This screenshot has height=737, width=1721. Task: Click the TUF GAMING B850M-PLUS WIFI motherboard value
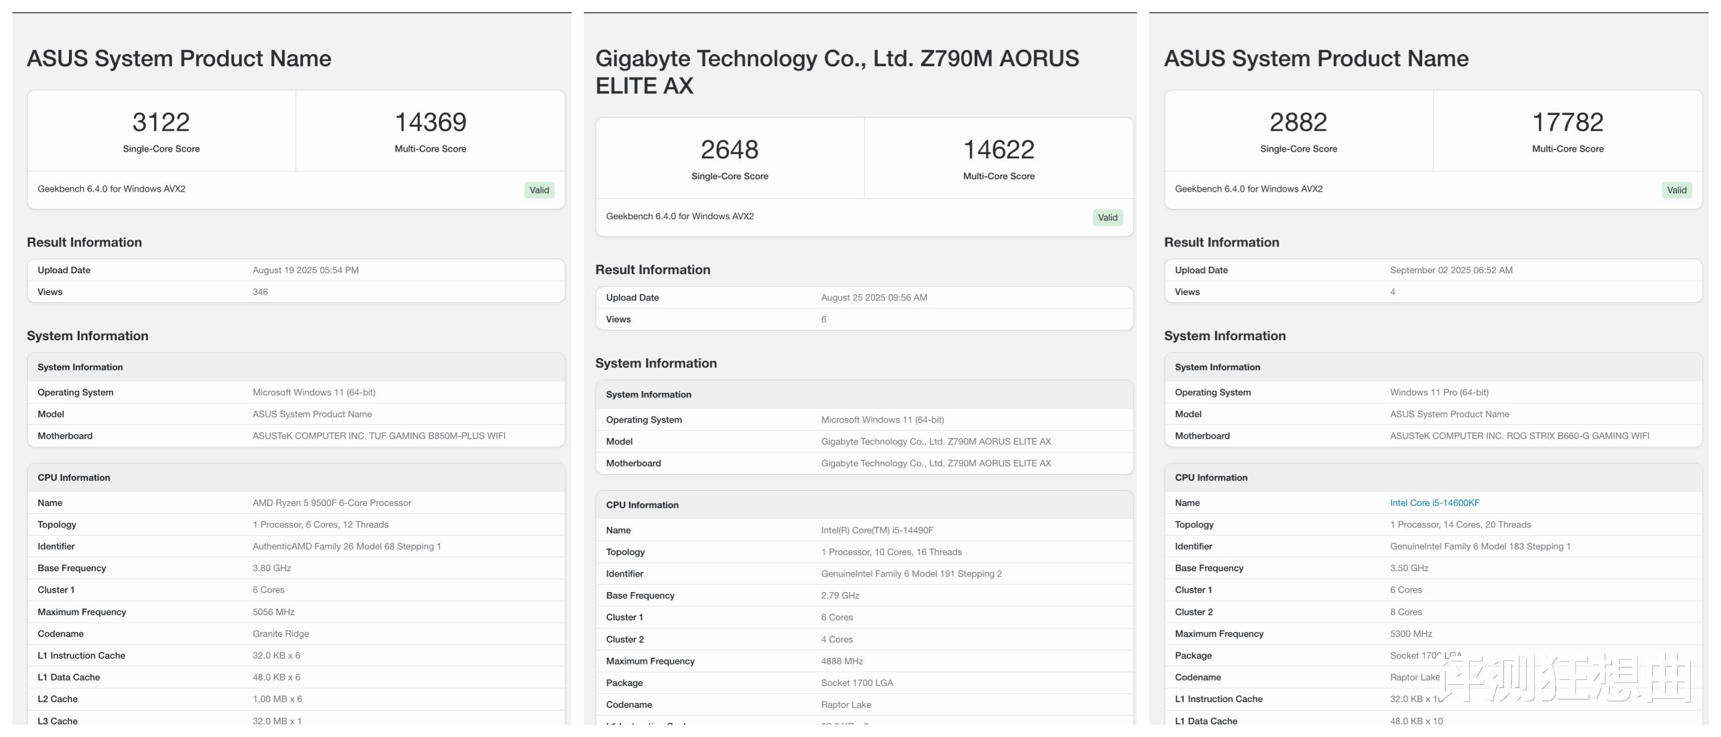(x=378, y=436)
